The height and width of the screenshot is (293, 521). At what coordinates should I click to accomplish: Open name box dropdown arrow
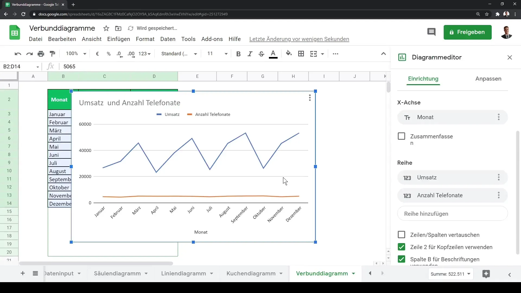click(38, 67)
